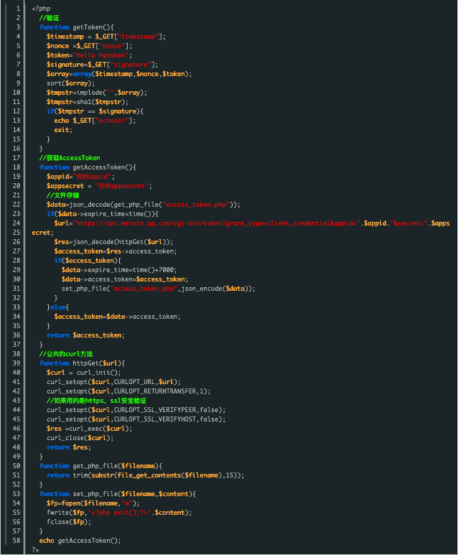Click sort($array) on line 9
The image size is (458, 555).
tap(69, 83)
